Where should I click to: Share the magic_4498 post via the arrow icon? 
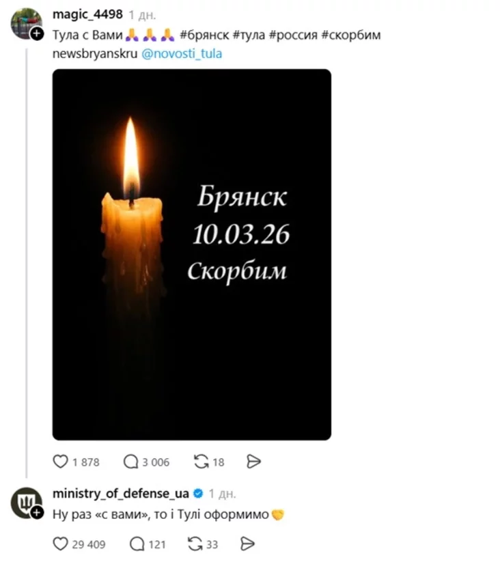click(253, 462)
